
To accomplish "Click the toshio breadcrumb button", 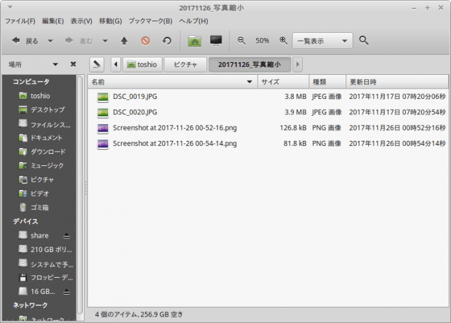I will click(142, 64).
